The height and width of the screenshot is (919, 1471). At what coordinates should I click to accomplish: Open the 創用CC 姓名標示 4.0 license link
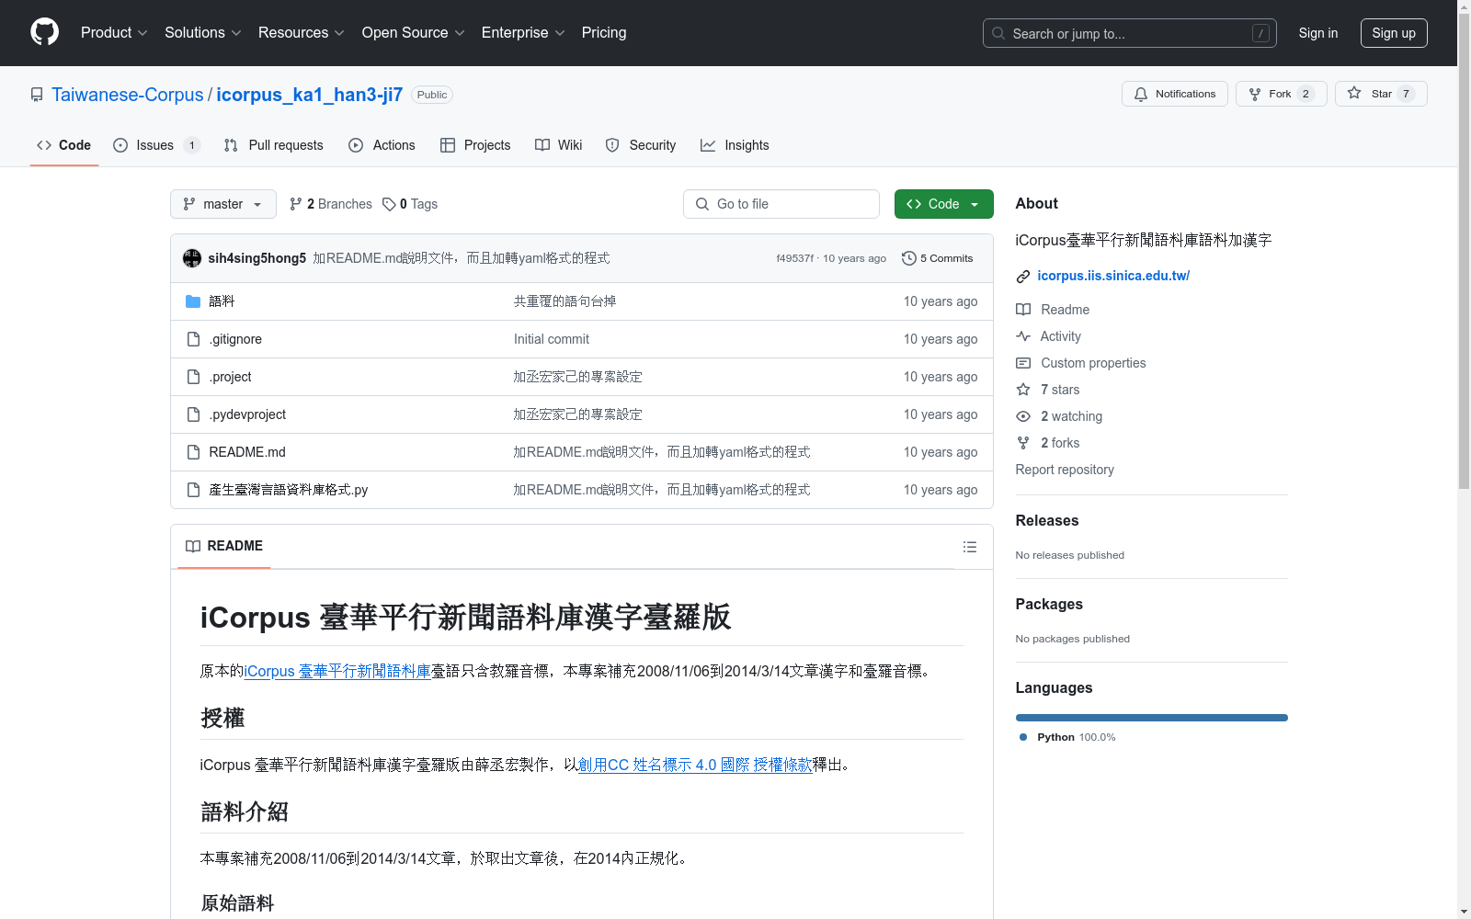695,765
